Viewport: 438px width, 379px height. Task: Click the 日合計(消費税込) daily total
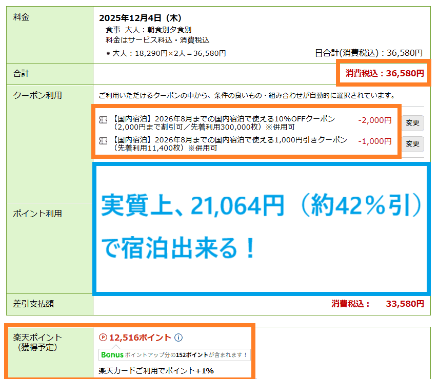pos(369,53)
